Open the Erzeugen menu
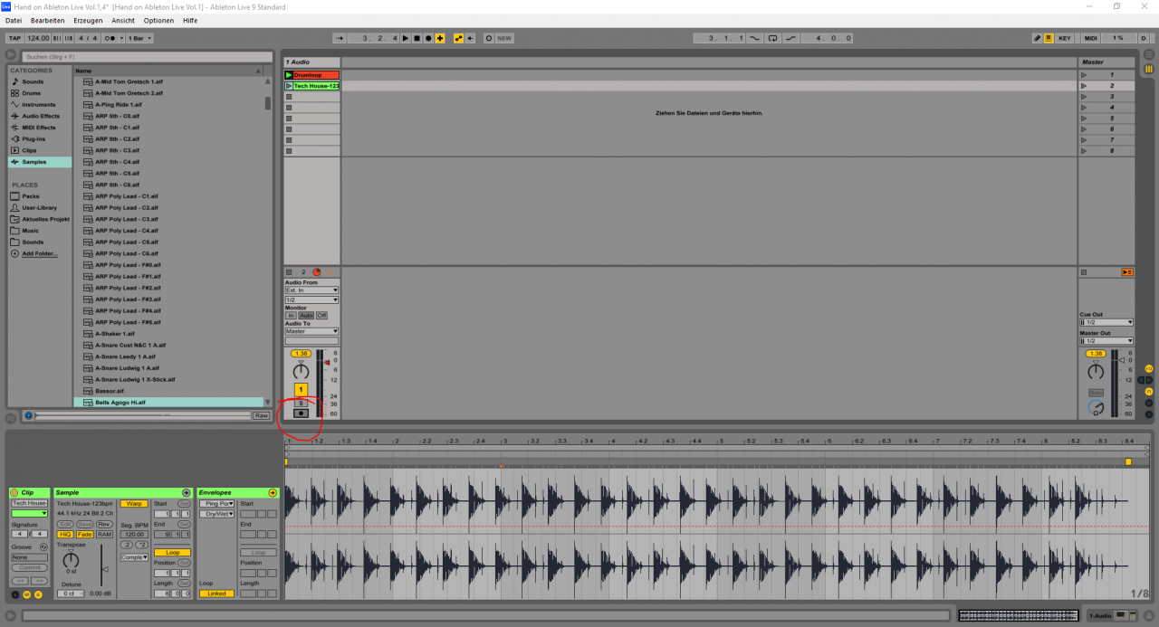1159x627 pixels. 88,20
